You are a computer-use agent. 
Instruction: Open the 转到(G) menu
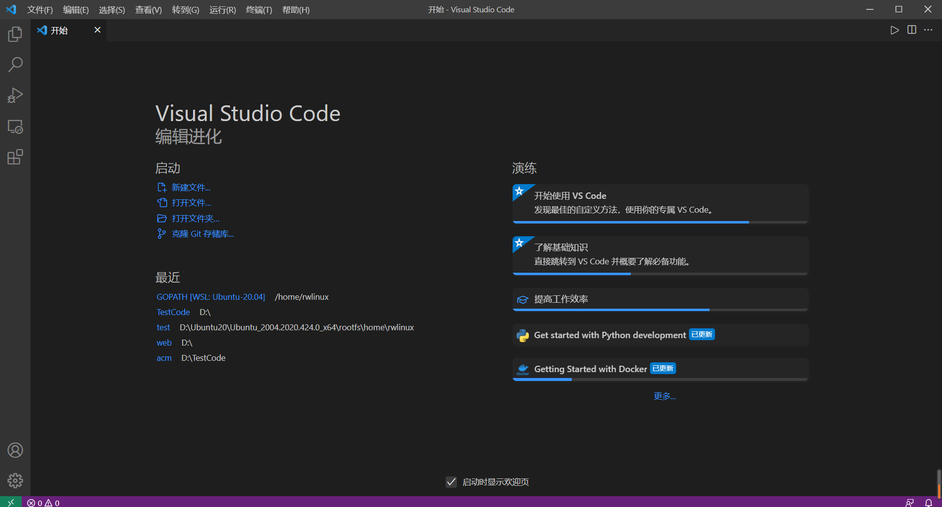(x=186, y=10)
